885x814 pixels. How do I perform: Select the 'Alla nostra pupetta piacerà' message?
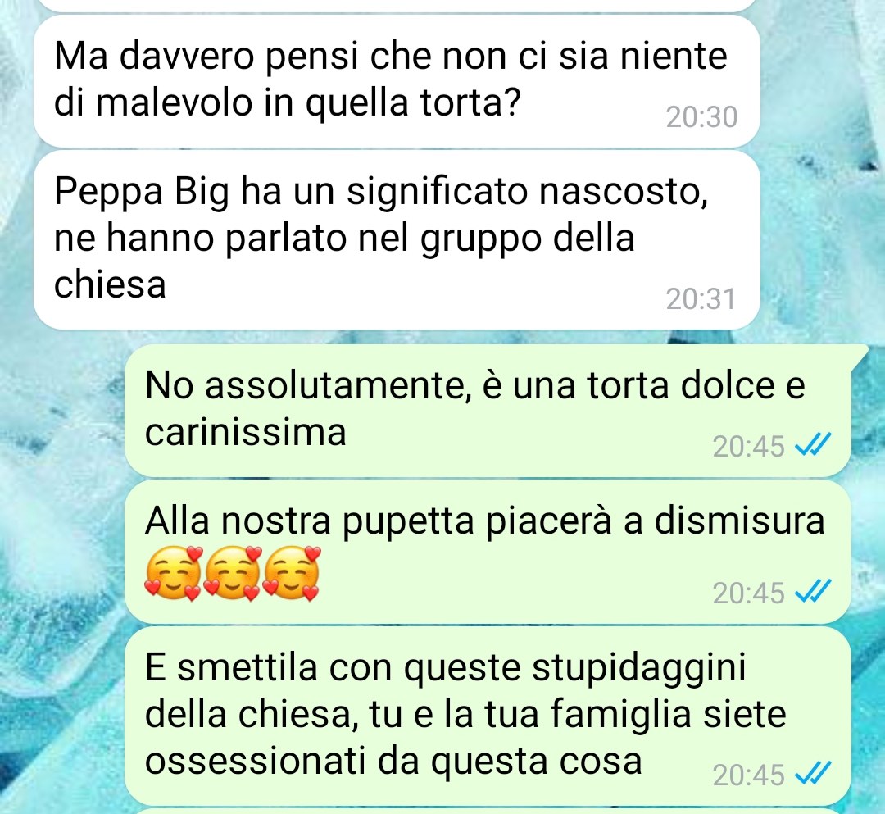(x=487, y=552)
